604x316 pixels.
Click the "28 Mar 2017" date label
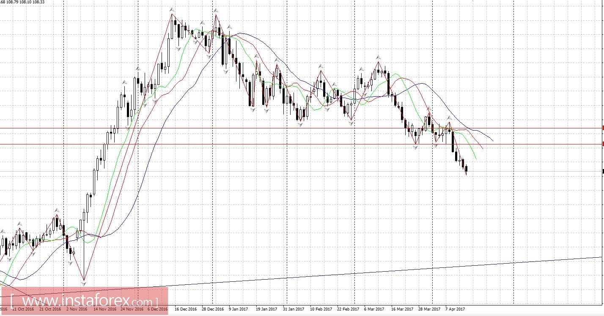click(429, 309)
